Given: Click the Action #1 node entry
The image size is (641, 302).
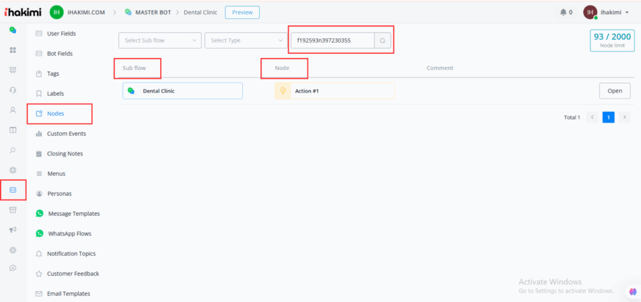Looking at the screenshot, I should (334, 91).
